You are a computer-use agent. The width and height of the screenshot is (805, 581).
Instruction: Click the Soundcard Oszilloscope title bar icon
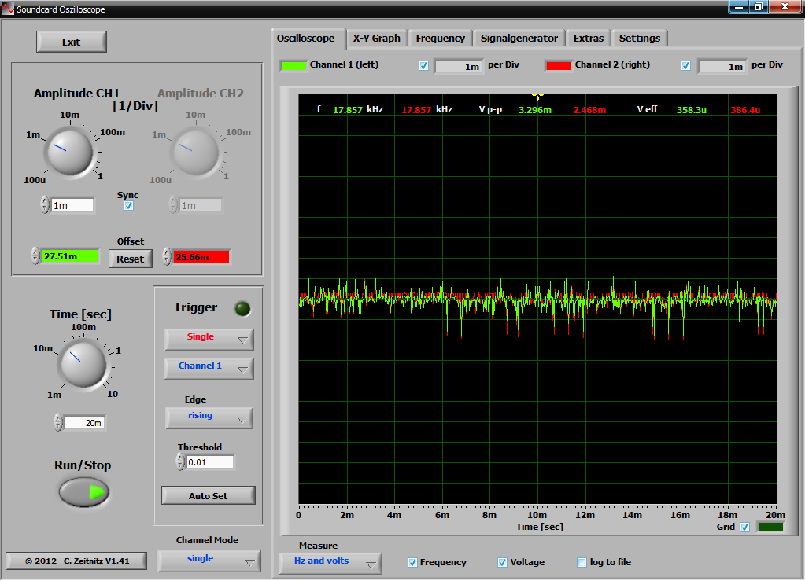(8, 9)
